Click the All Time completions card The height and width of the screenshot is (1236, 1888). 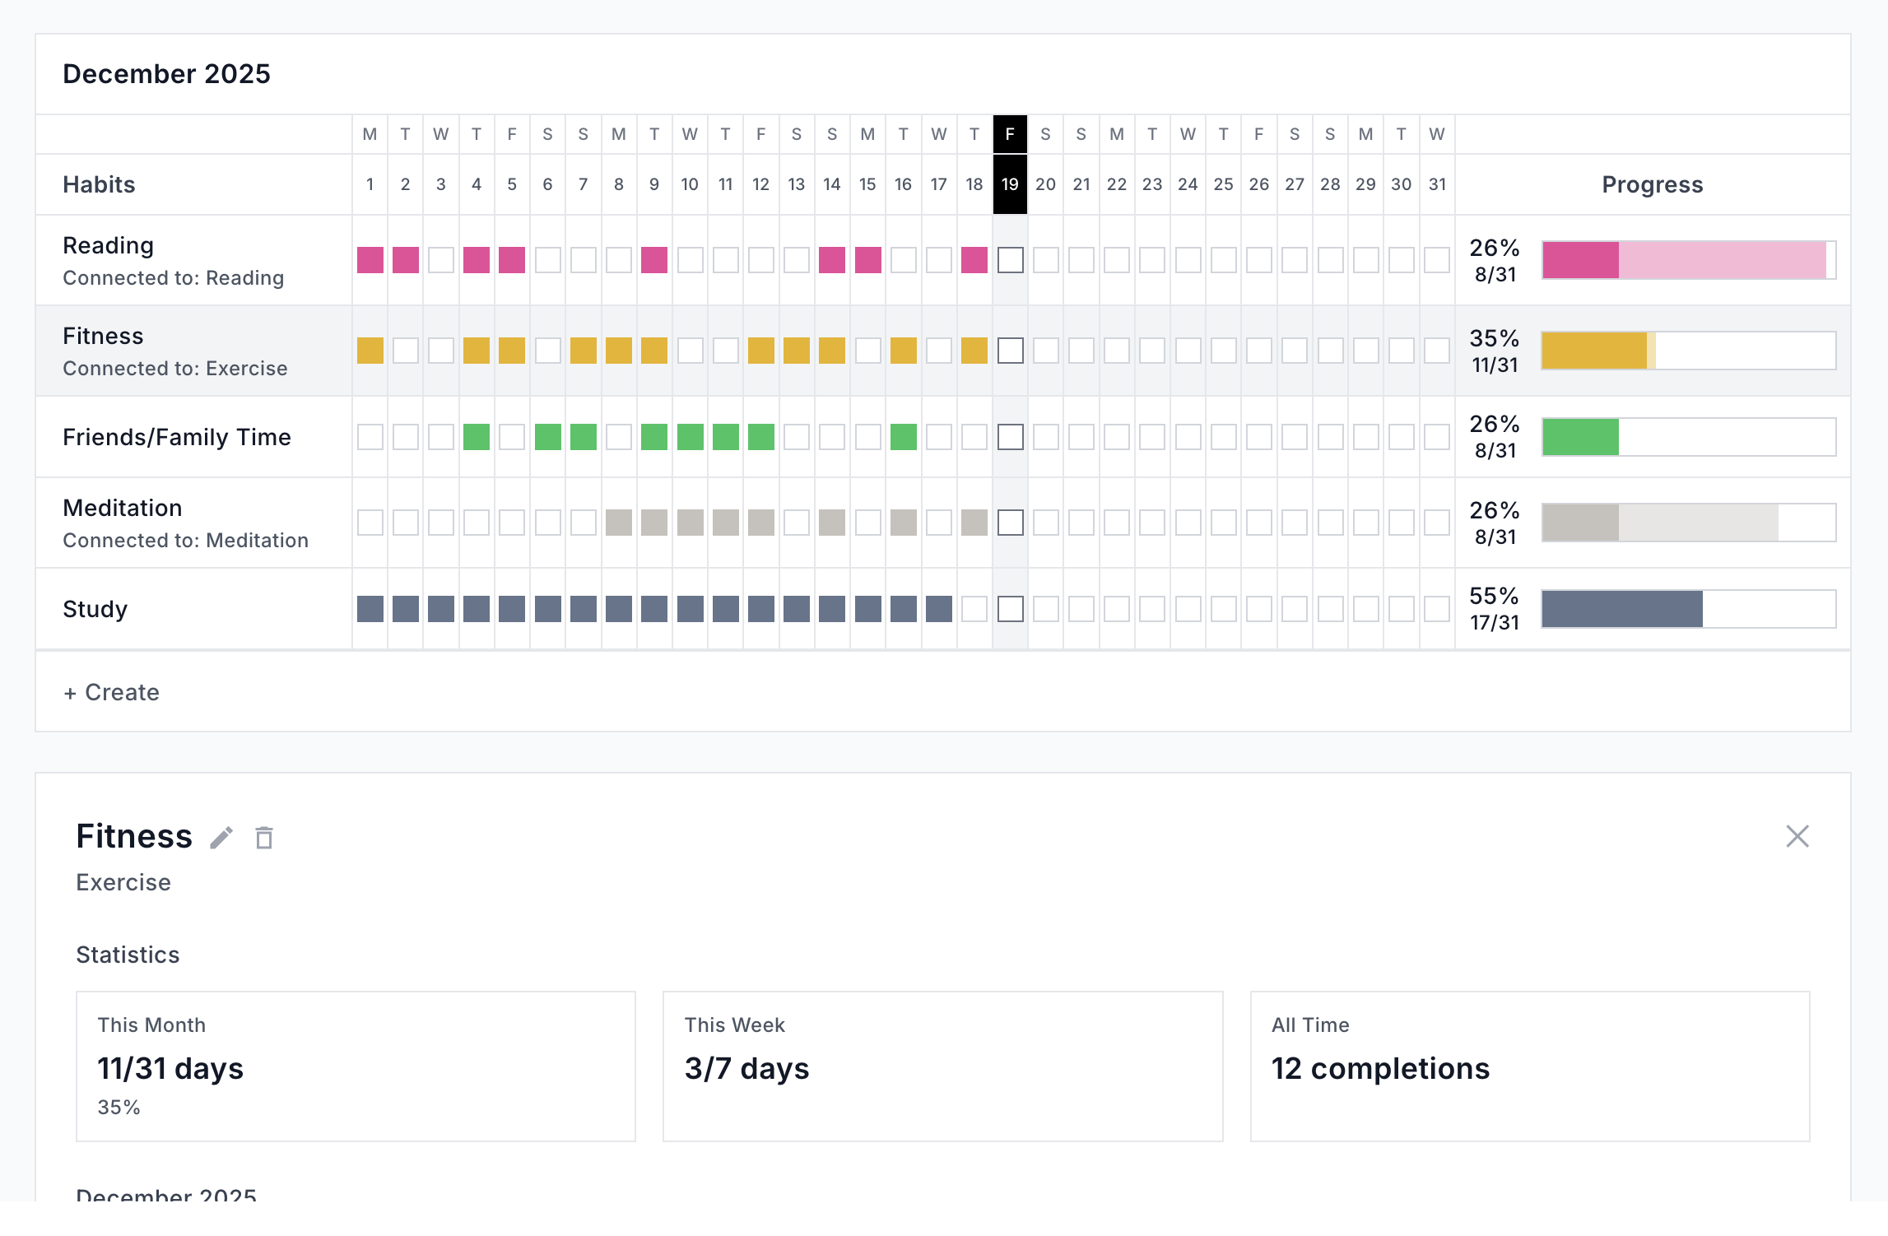(1529, 1066)
